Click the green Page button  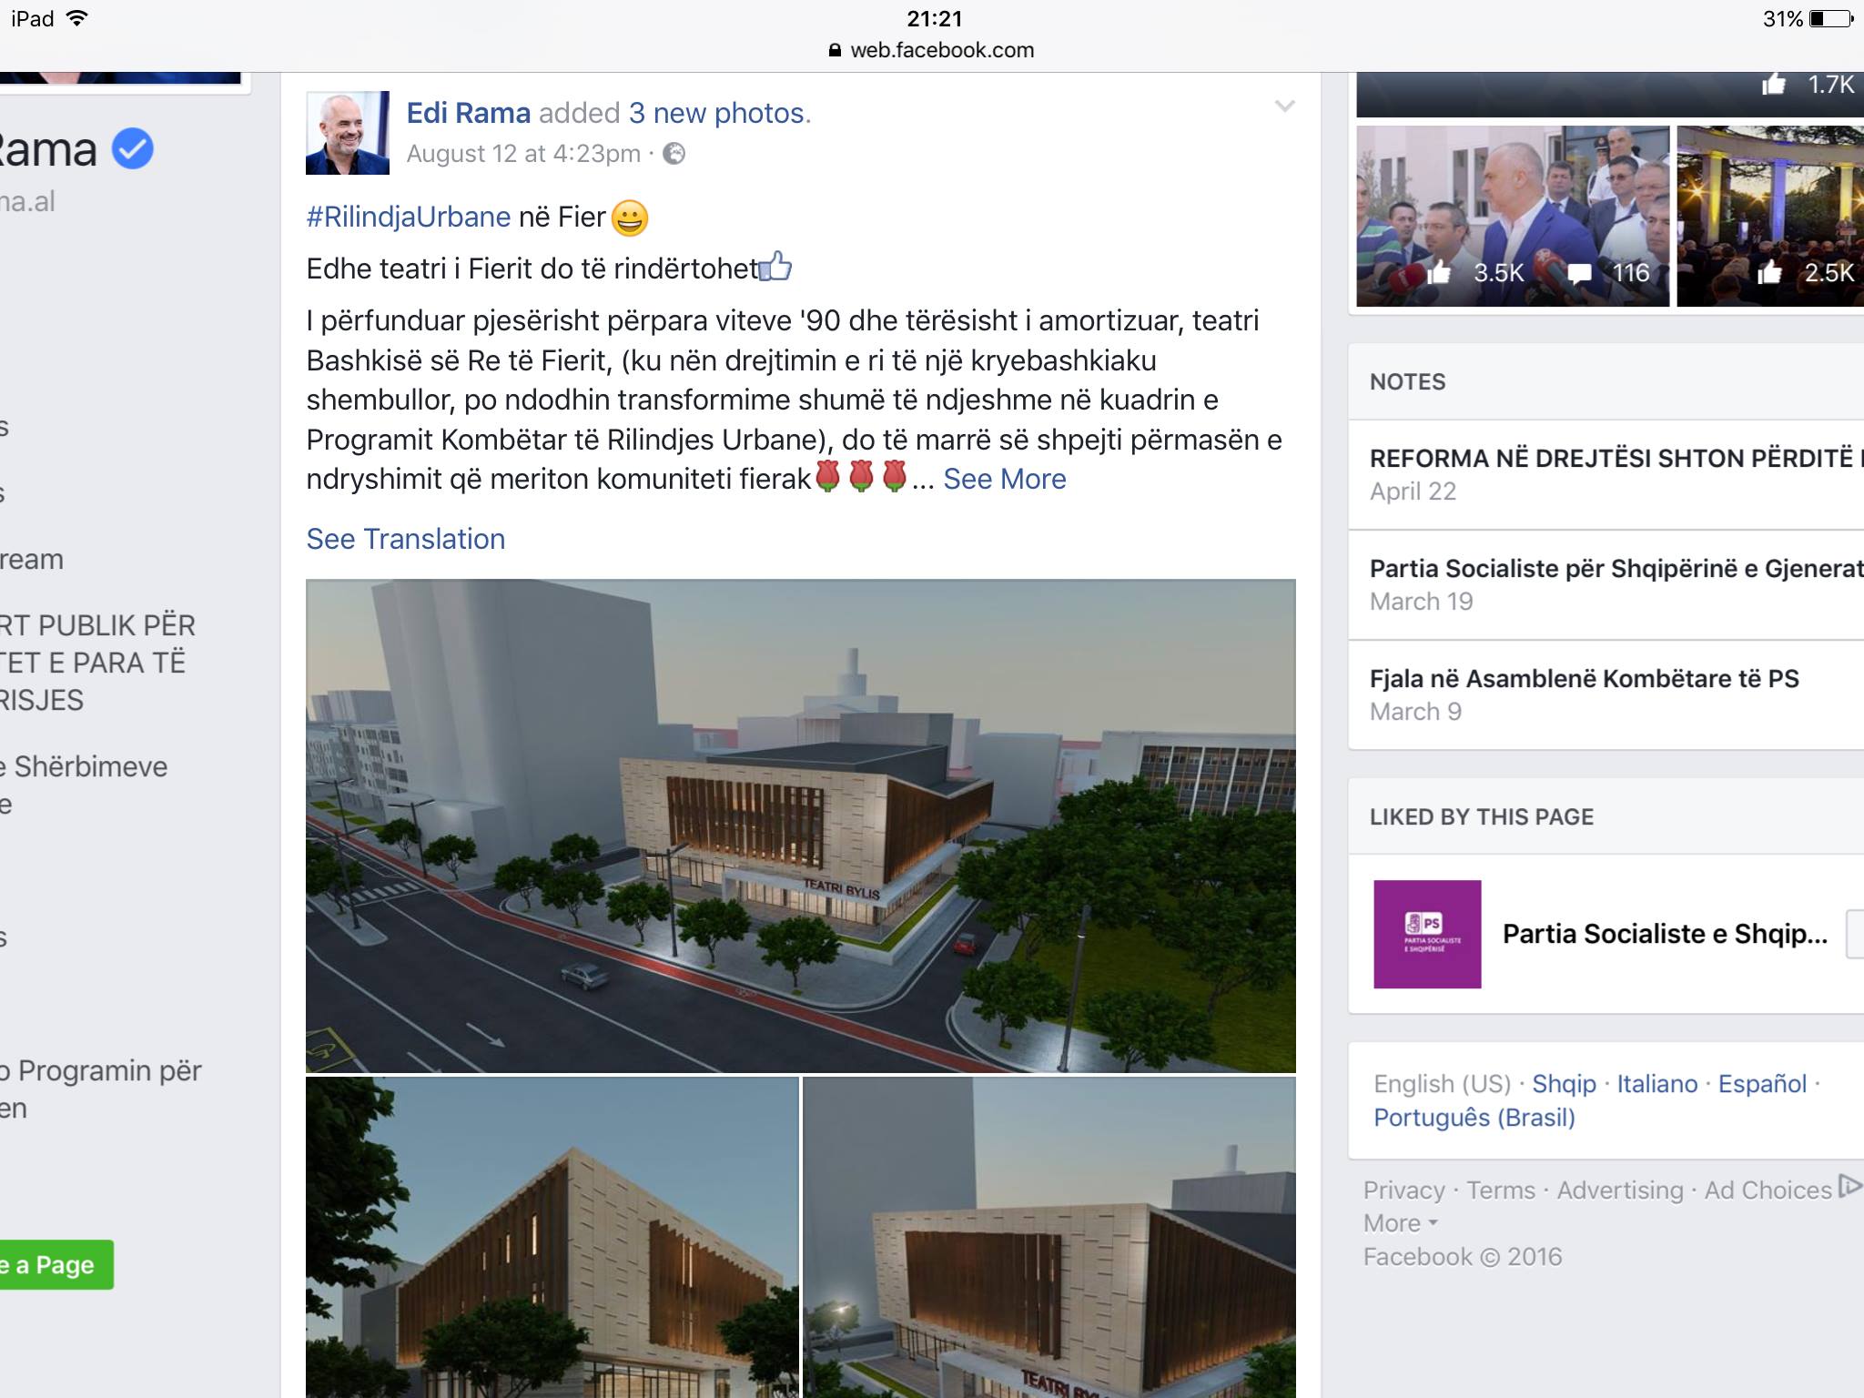56,1264
